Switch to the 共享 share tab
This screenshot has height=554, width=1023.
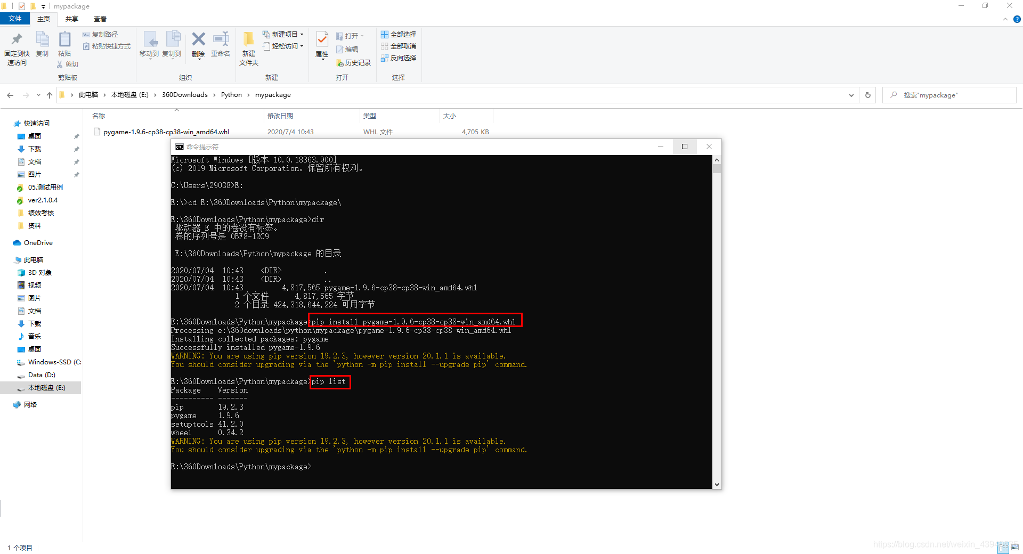(x=72, y=19)
